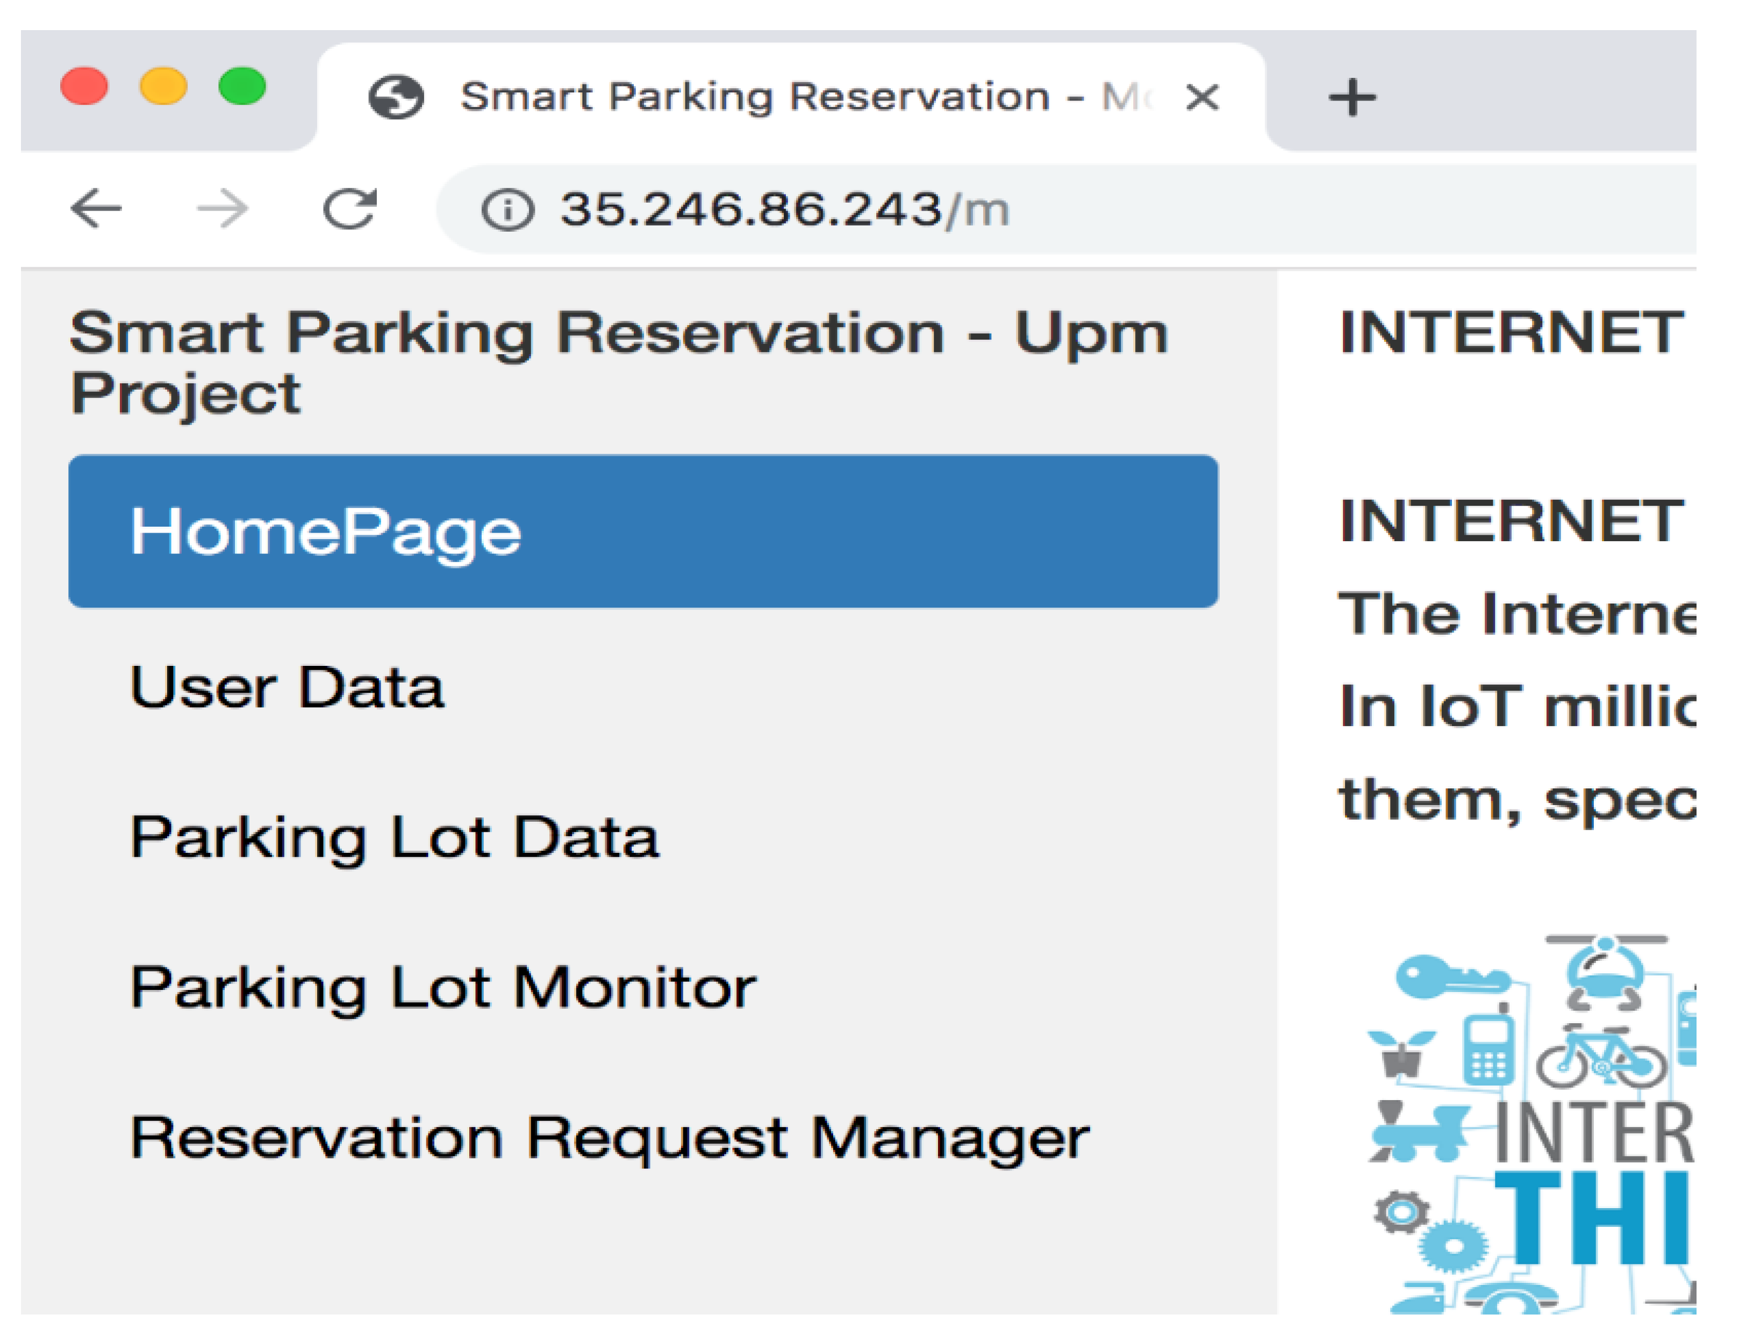
Task: Select the Smart Parking Reservation browser tab
Action: coord(756,97)
